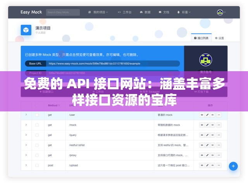Expand the /proxy row details
Image resolution: width=248 pixels, height=183 pixels.
[26, 155]
